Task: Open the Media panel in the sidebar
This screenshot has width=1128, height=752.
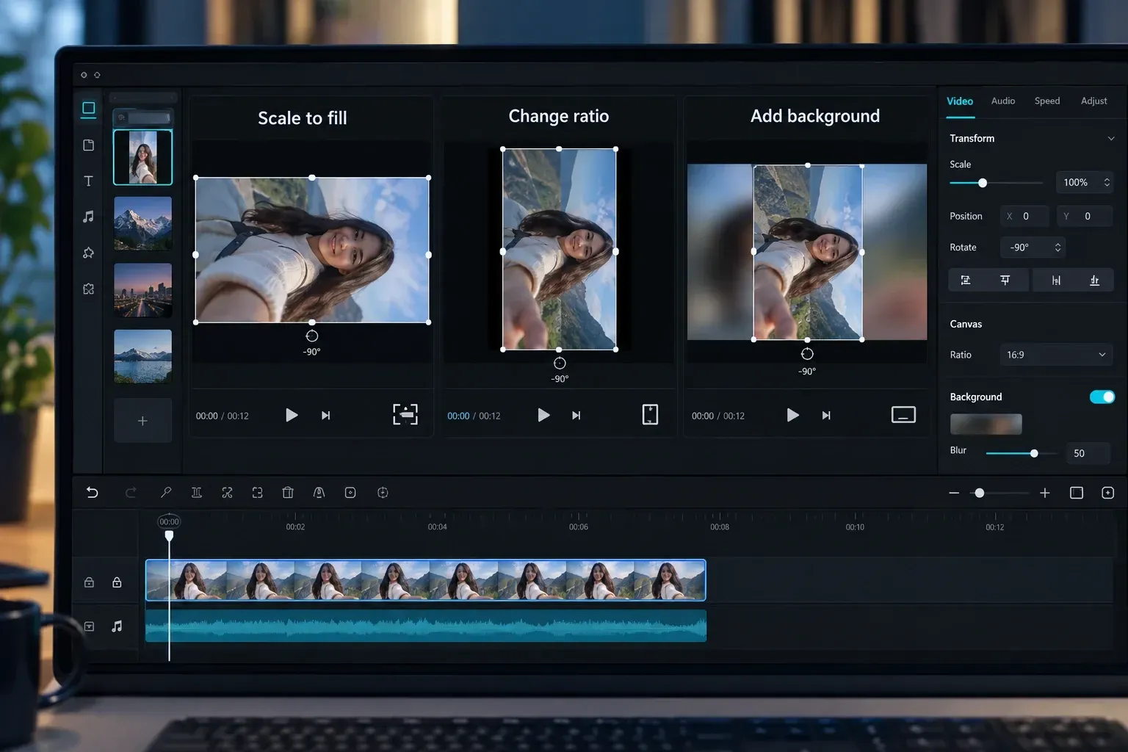Action: tap(88, 109)
